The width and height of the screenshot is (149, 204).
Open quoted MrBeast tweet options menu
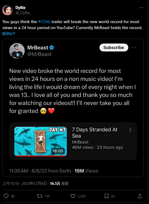(x=134, y=47)
